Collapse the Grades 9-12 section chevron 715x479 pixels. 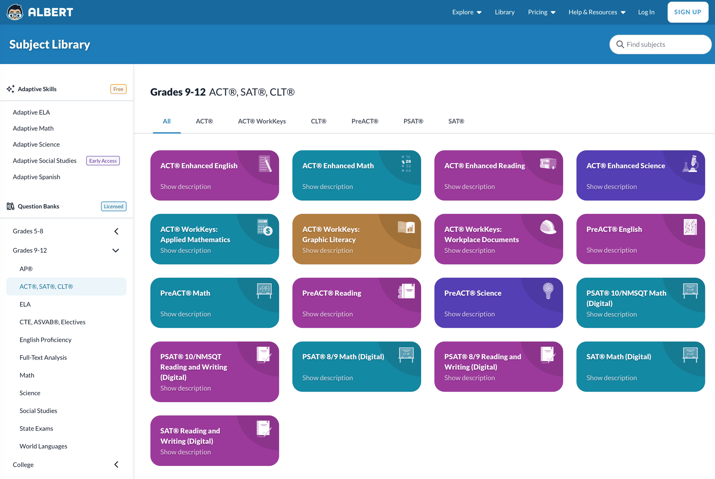coord(116,250)
